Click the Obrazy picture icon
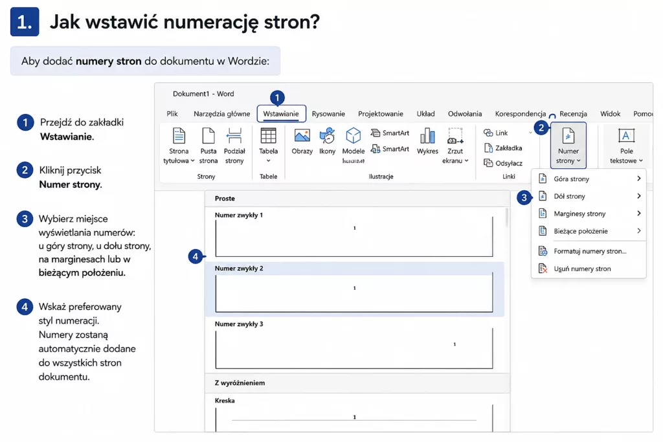 point(302,136)
